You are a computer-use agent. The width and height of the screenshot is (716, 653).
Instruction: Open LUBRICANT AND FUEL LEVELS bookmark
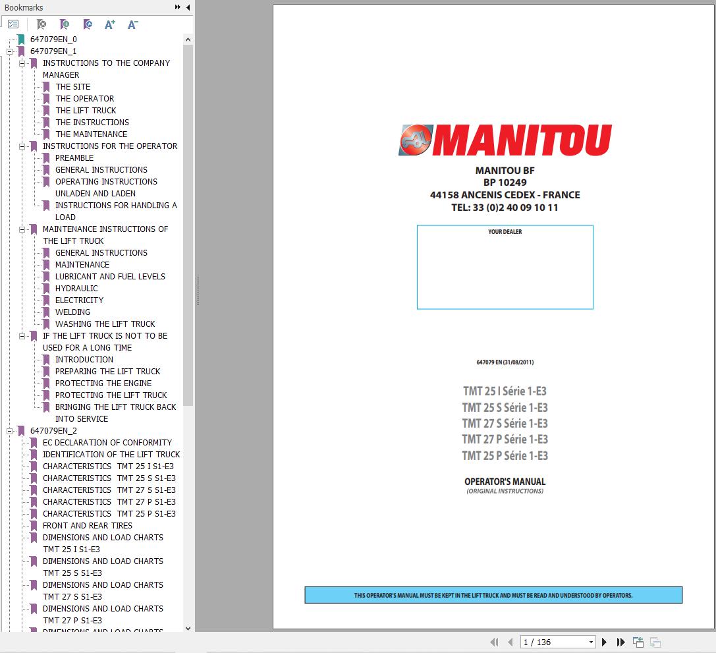(110, 277)
